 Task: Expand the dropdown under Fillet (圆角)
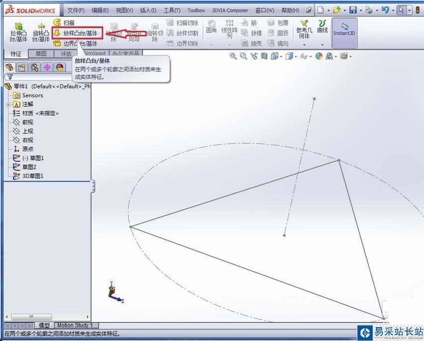[211, 45]
